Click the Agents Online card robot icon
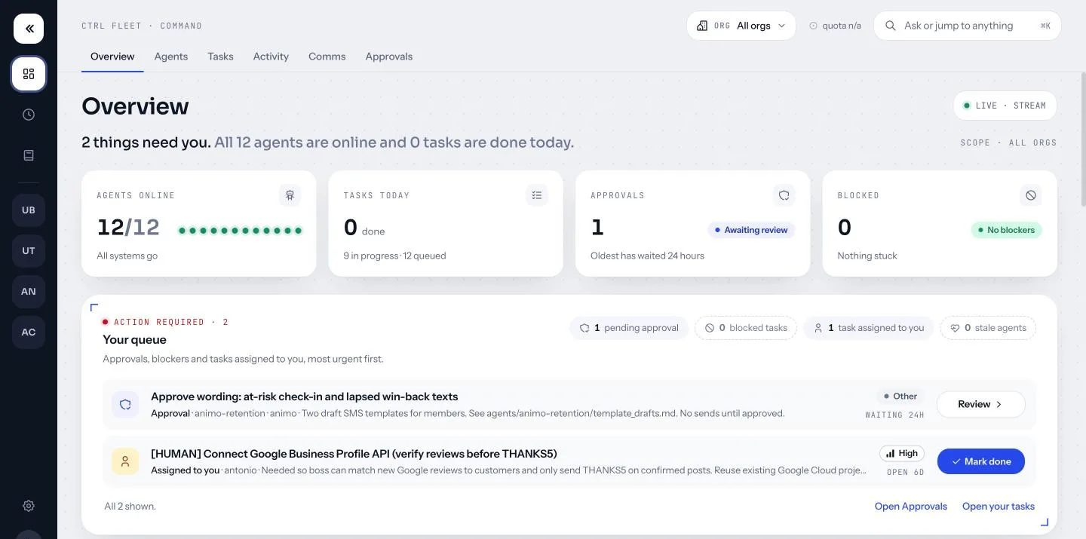The height and width of the screenshot is (539, 1086). pos(290,195)
